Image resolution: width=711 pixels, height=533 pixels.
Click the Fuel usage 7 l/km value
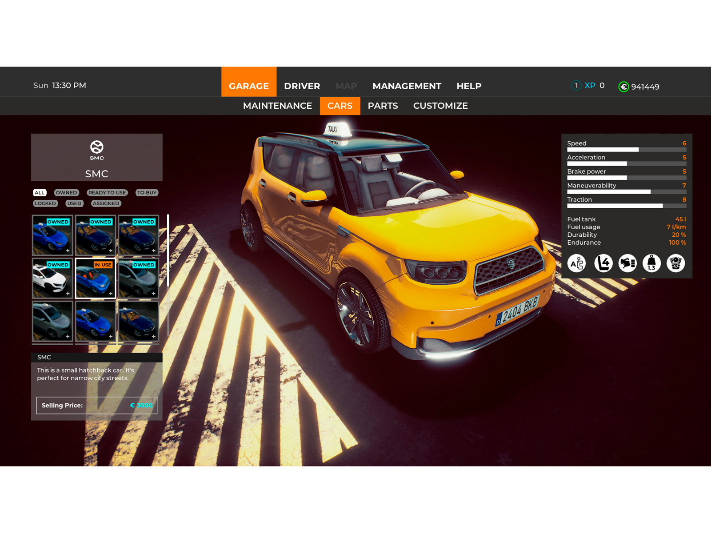676,227
